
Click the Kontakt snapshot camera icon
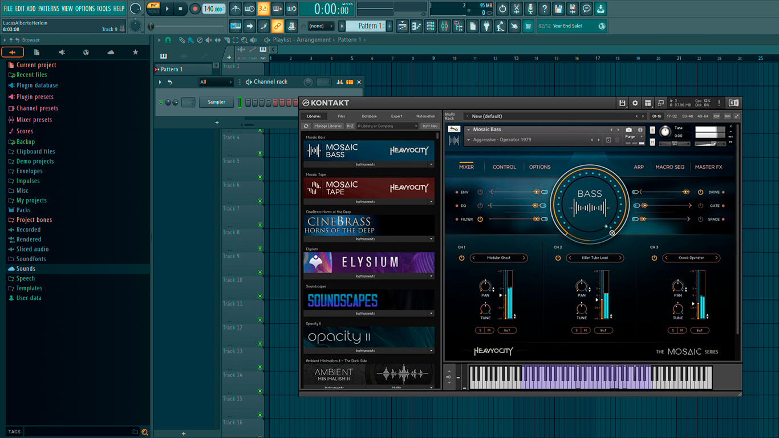[628, 130]
